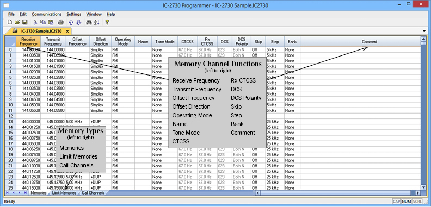This screenshot has width=431, height=207.
Task: Click the Rx CTCSS column header
Action: (207, 42)
